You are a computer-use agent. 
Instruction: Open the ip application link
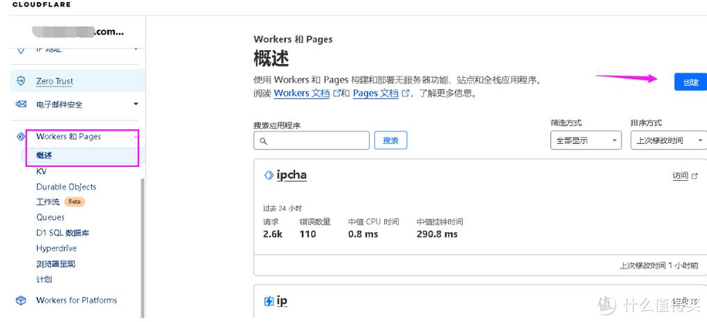point(282,301)
